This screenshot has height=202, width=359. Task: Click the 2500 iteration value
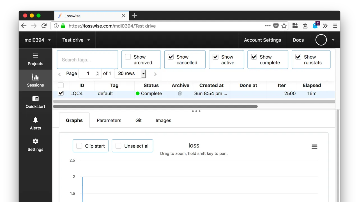[290, 93]
